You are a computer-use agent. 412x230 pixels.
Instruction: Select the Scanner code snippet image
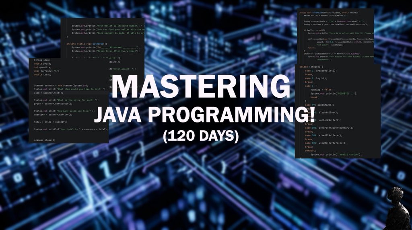point(68,101)
